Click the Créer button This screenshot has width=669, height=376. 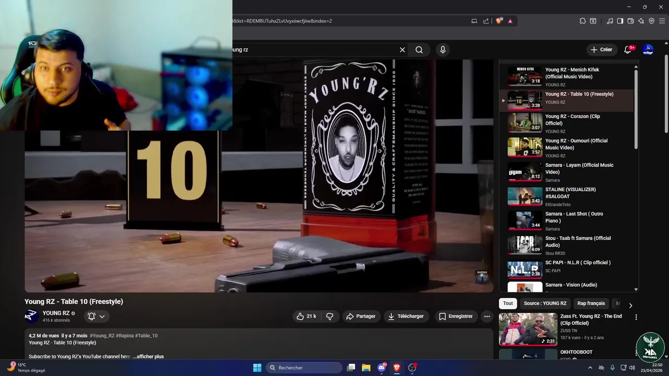tap(601, 50)
